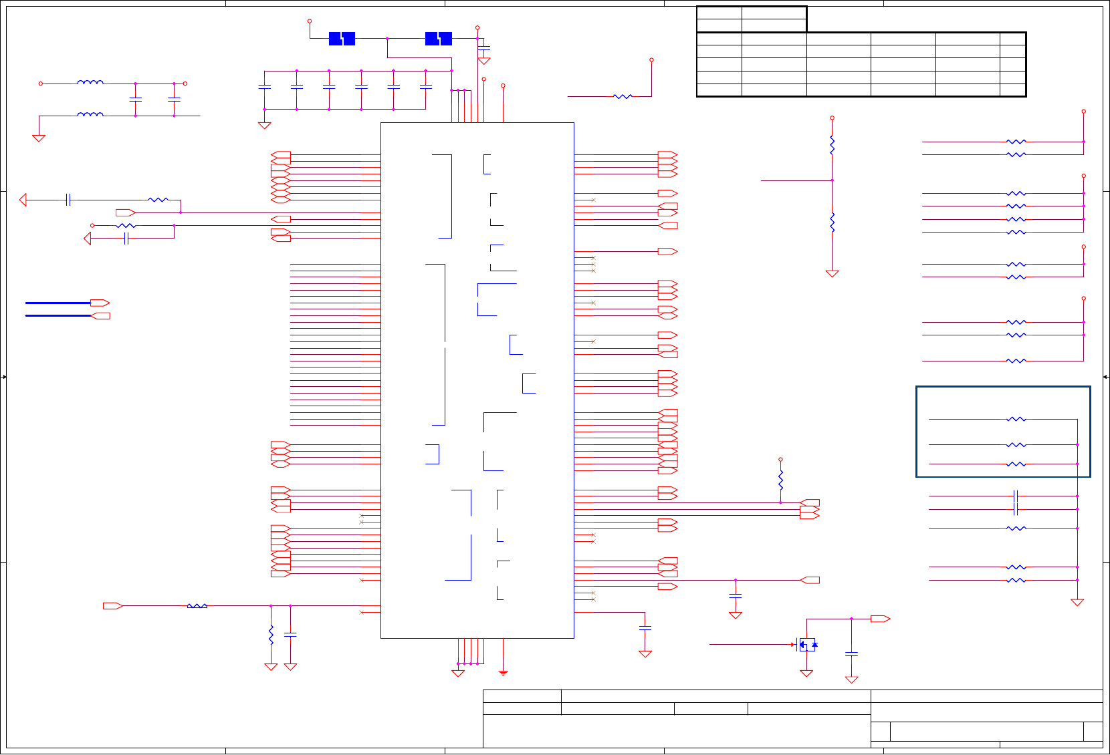Select the lower of the two stacked capacitors at right

point(1016,509)
